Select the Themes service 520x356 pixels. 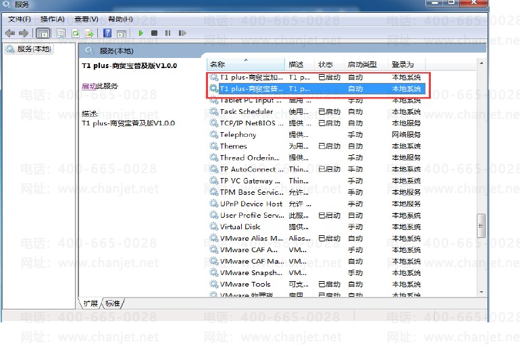pos(317,146)
